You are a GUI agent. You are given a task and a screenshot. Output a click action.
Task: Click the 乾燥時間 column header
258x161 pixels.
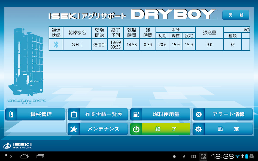coord(132,33)
